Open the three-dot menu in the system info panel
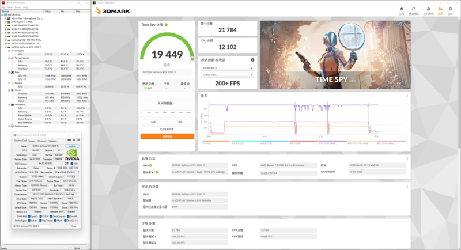The width and height of the screenshot is (461, 250). click(x=407, y=158)
